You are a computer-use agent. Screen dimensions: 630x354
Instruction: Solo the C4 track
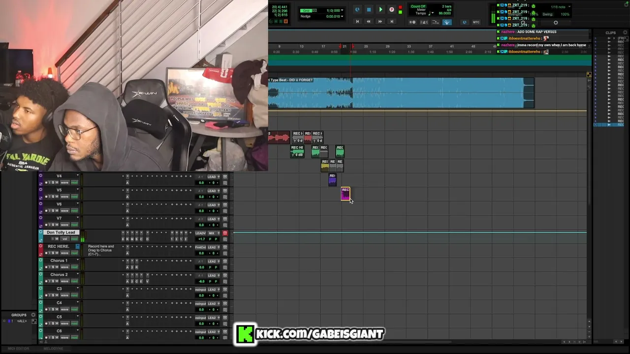click(x=53, y=309)
